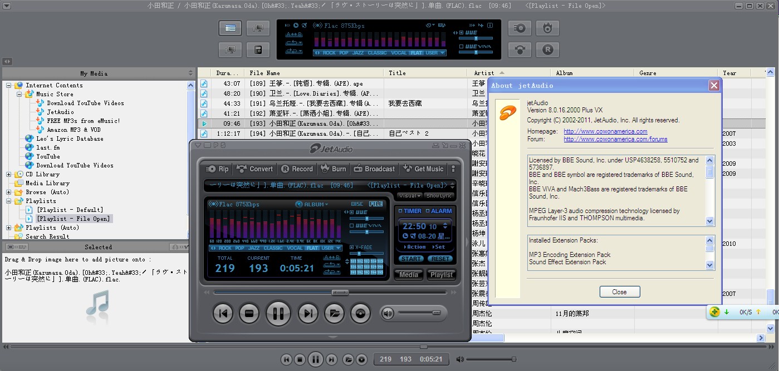The width and height of the screenshot is (779, 371).
Task: Enable the TIMER checkbox in the mini player
Action: (x=400, y=211)
